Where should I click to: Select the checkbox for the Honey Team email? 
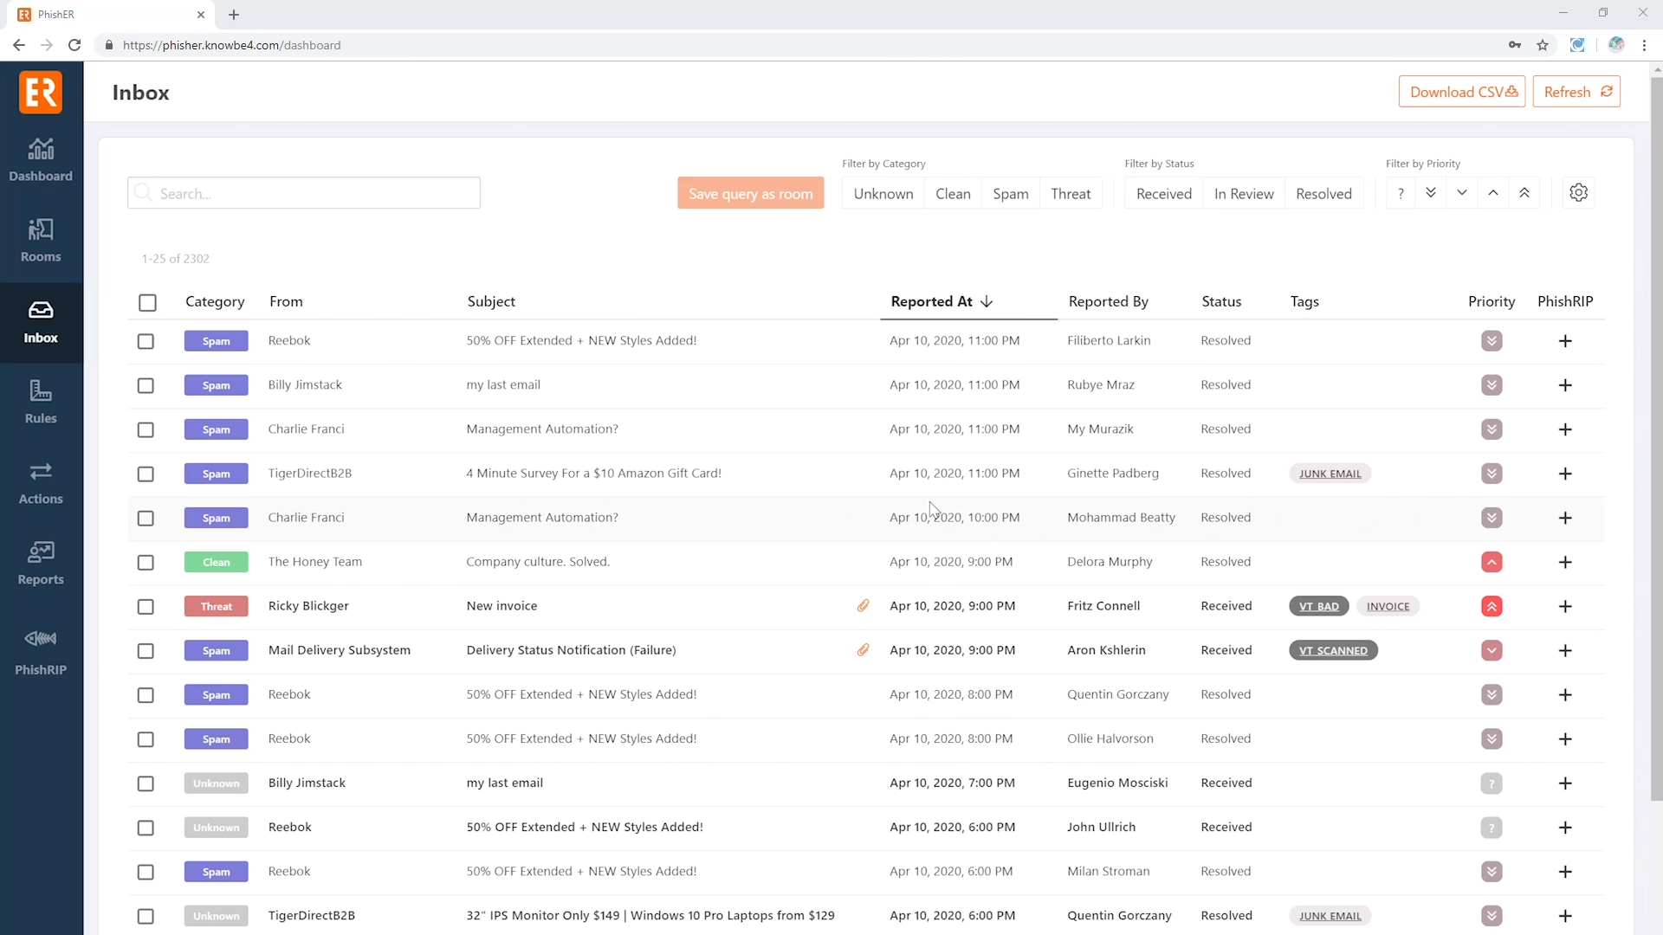click(x=146, y=562)
